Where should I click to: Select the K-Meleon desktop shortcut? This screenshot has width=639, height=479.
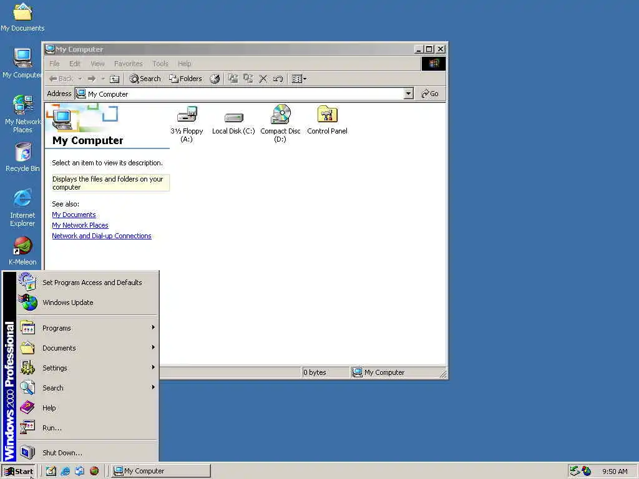(x=22, y=251)
